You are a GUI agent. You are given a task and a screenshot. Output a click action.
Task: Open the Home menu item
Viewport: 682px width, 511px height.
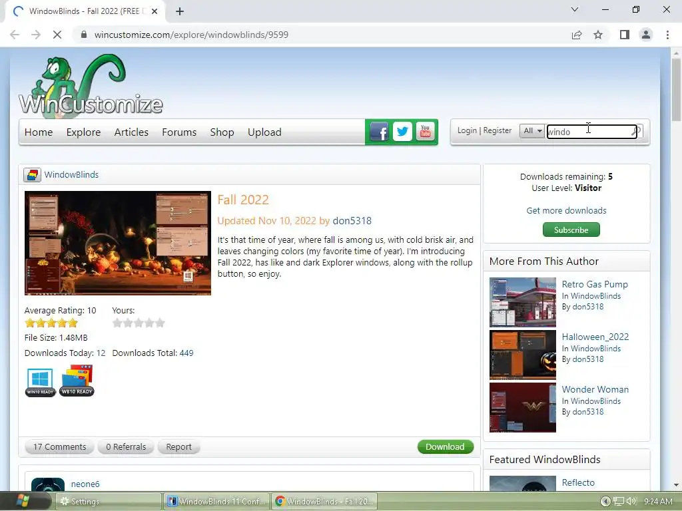39,132
